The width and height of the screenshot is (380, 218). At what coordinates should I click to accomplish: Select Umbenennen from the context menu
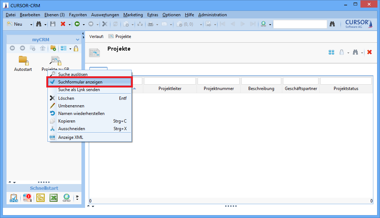click(71, 106)
